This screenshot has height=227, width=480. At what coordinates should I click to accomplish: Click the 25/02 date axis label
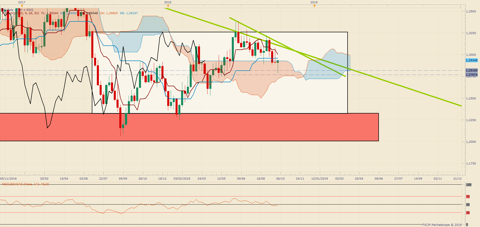44,179
